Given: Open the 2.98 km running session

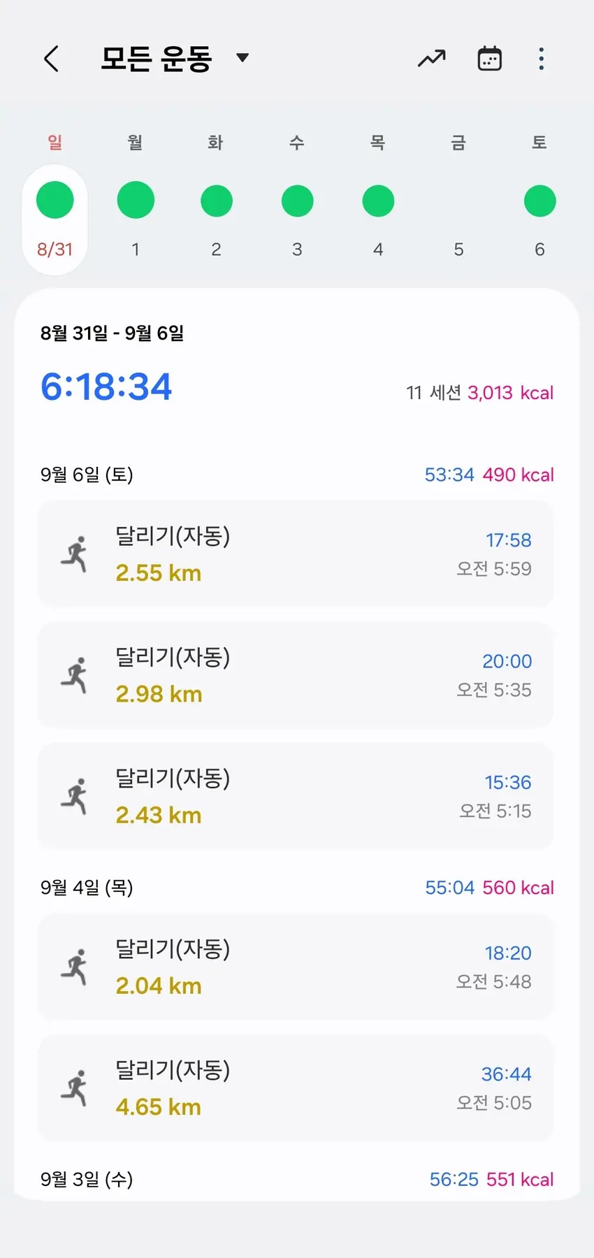Looking at the screenshot, I should pyautogui.click(x=296, y=675).
